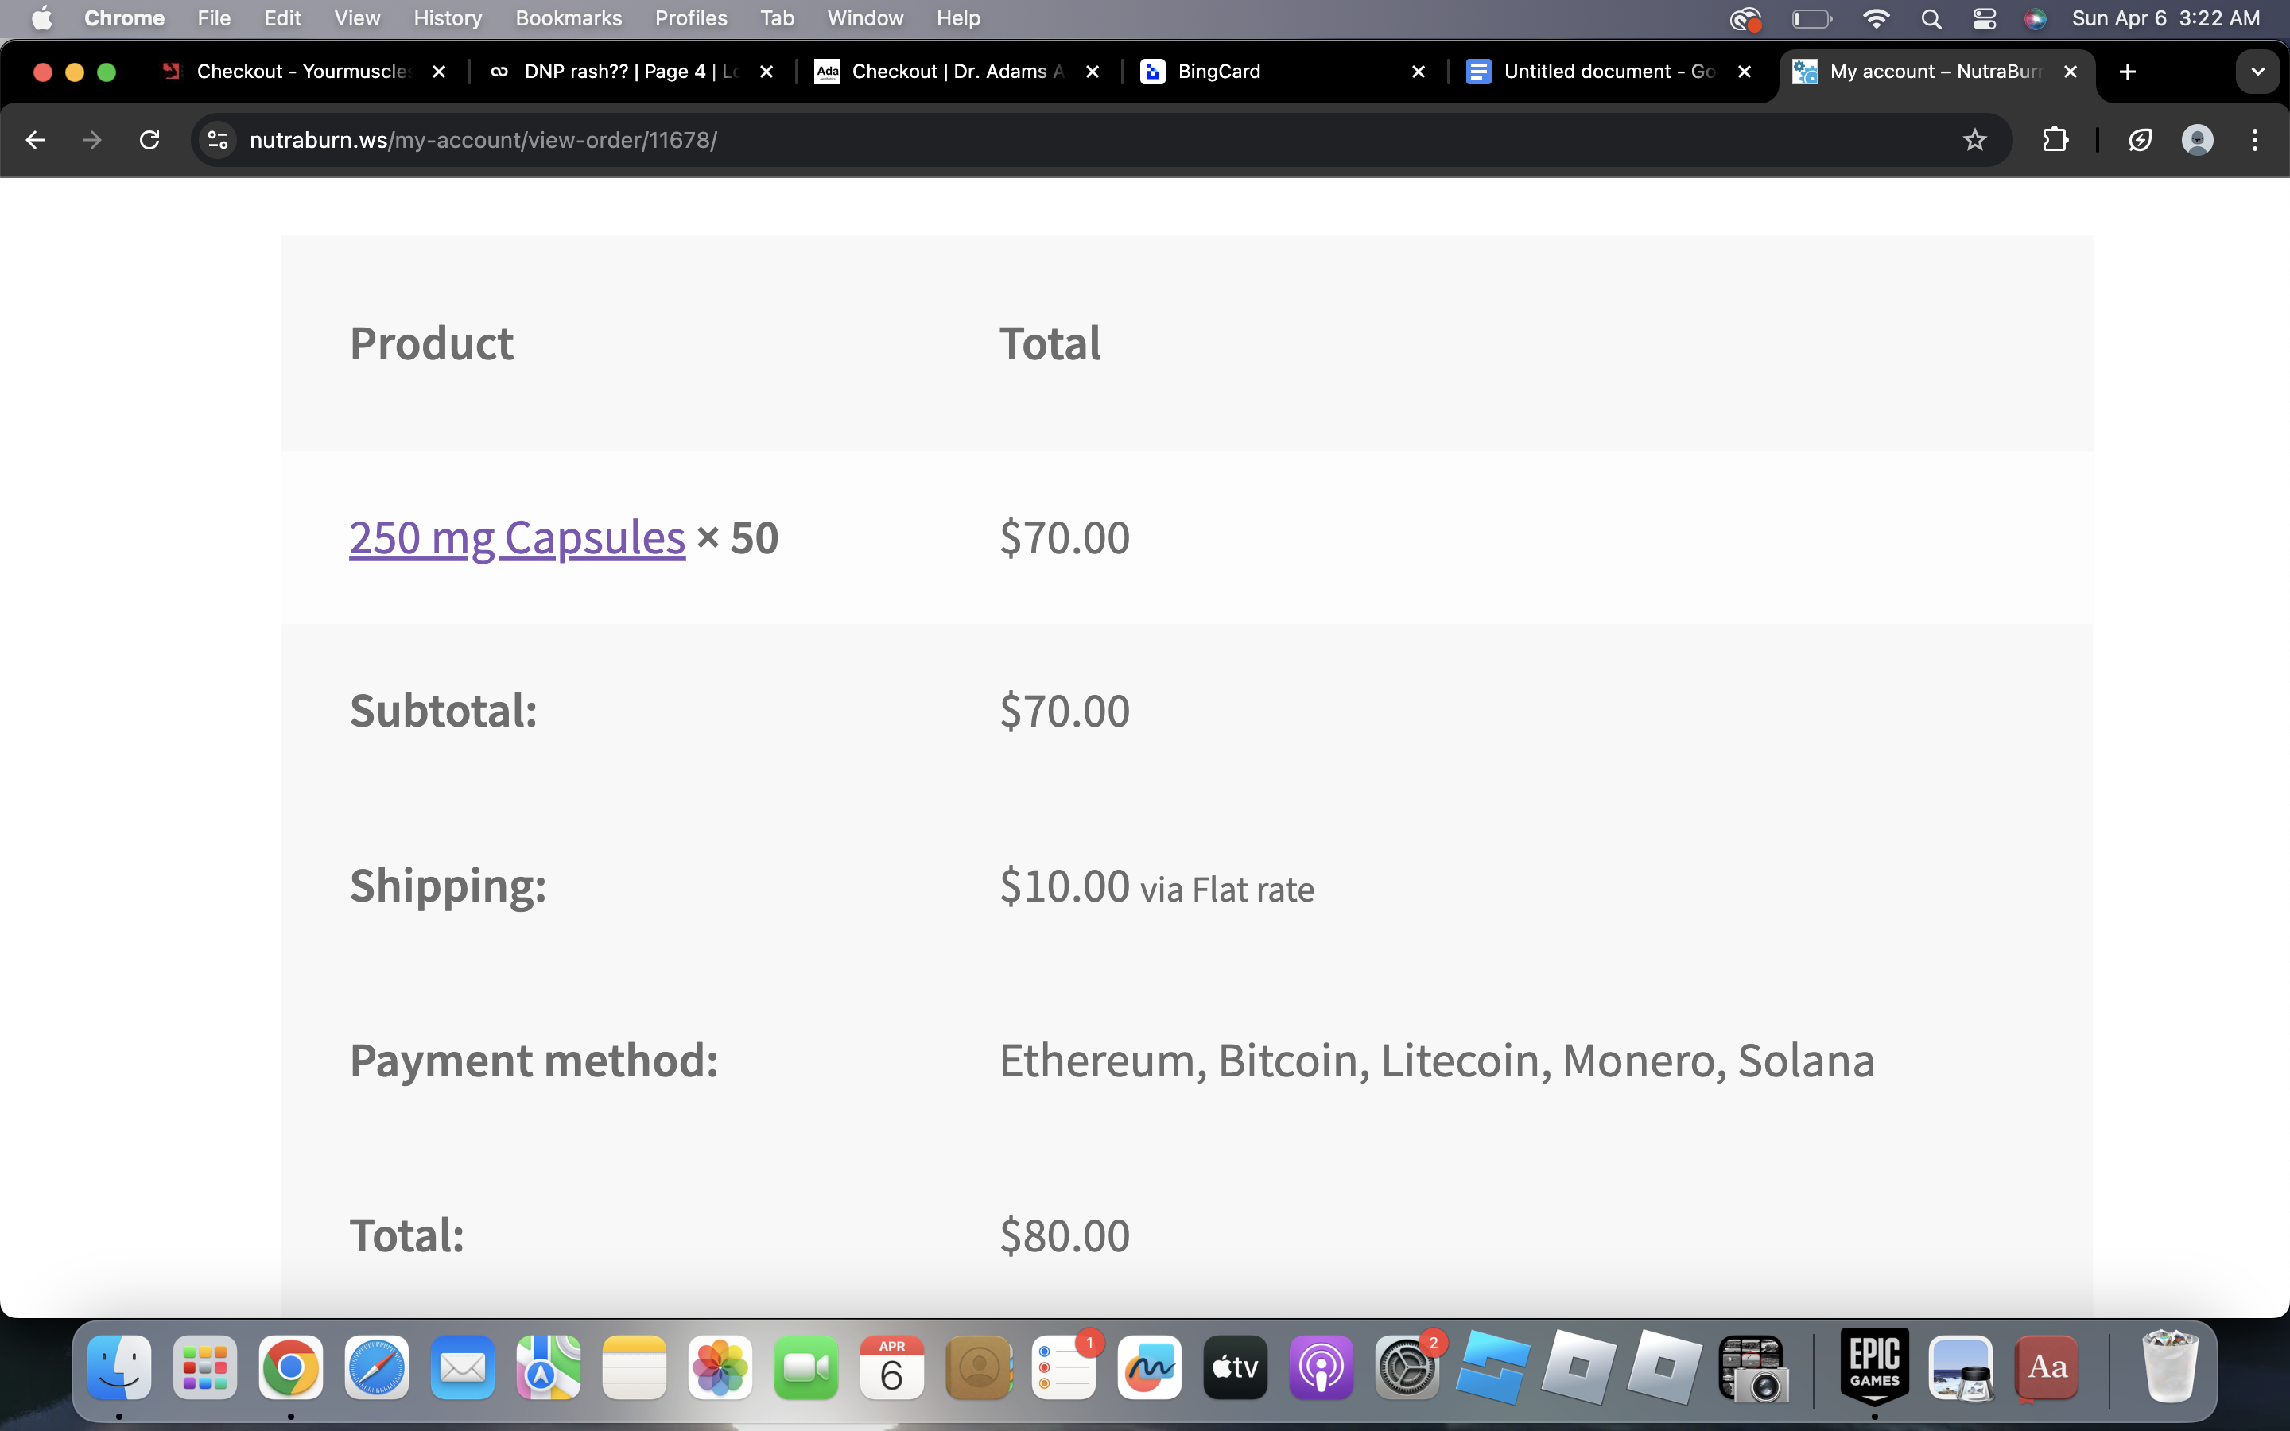Click the reload page button
Screen dimensions: 2290x1431
[149, 140]
